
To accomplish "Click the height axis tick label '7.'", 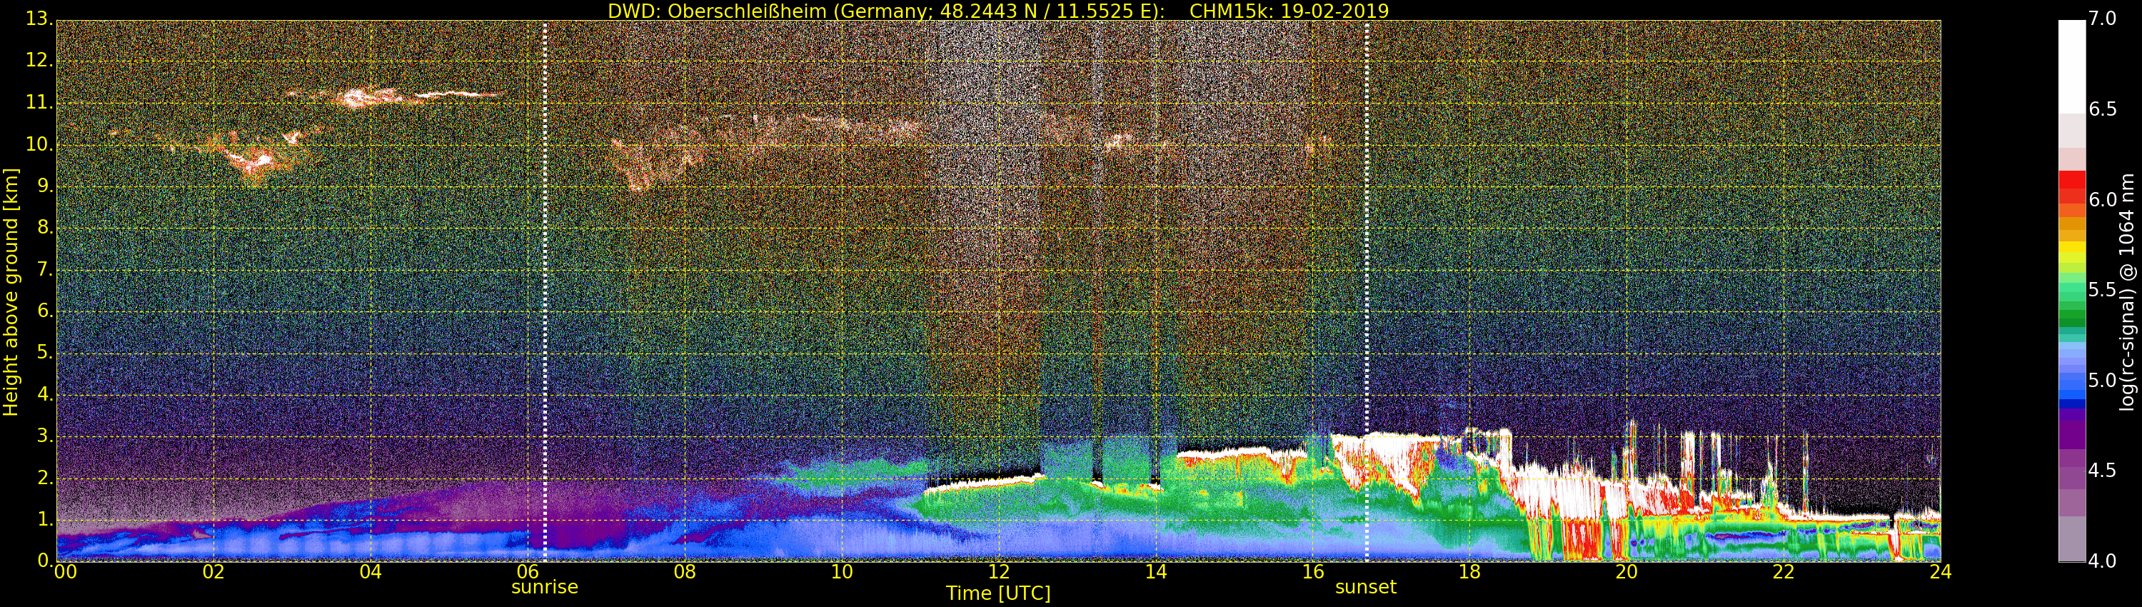I will click(x=44, y=269).
